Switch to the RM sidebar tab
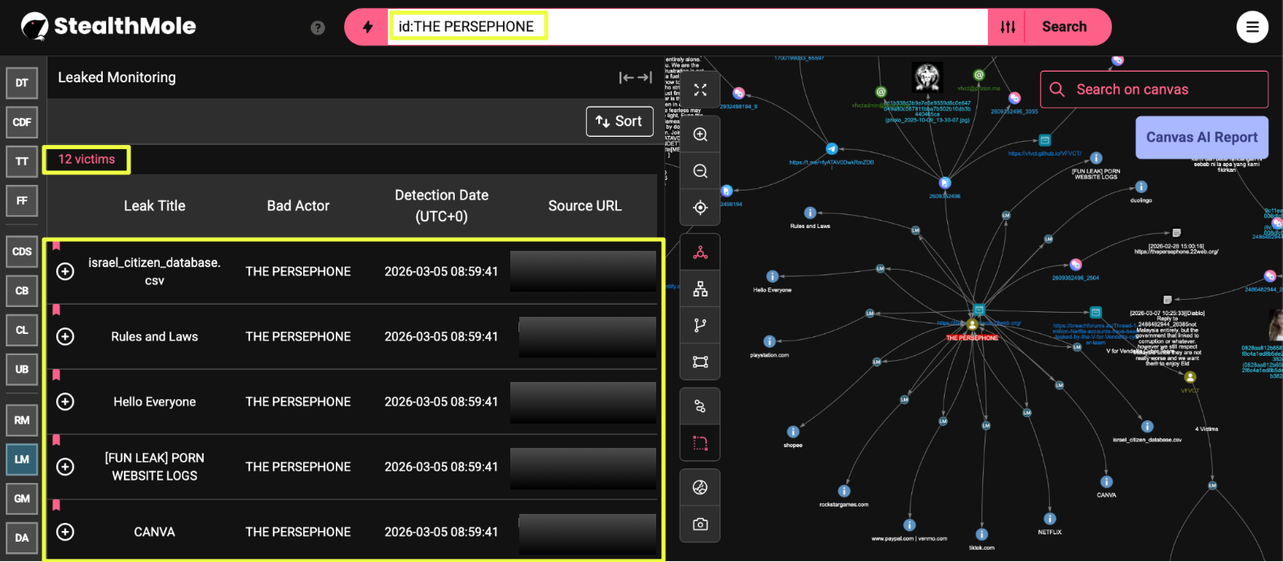This screenshot has height=562, width=1283. tap(22, 420)
